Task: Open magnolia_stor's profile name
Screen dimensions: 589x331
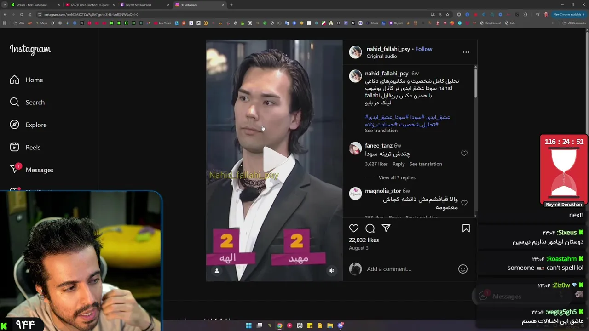Action: 383,191
